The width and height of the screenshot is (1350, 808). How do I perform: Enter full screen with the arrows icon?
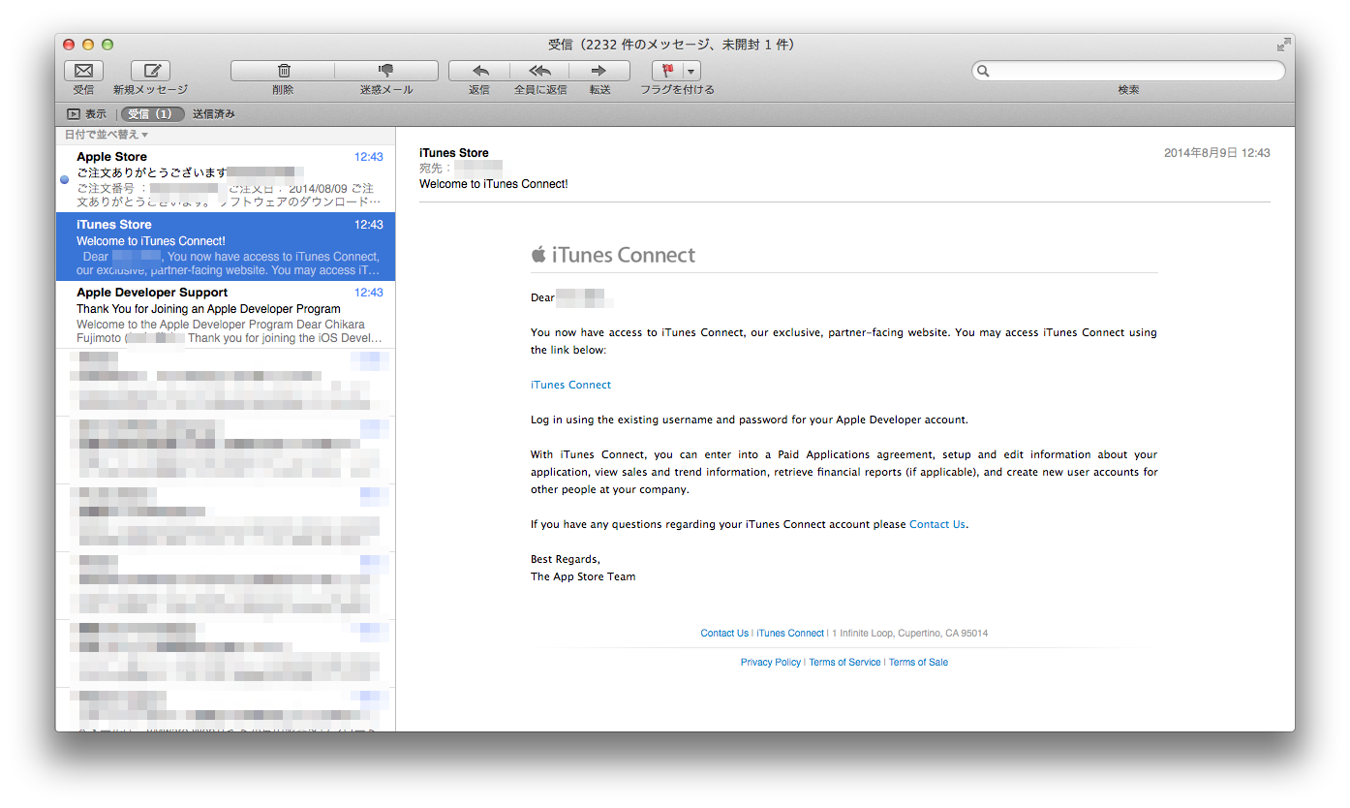click(1283, 45)
